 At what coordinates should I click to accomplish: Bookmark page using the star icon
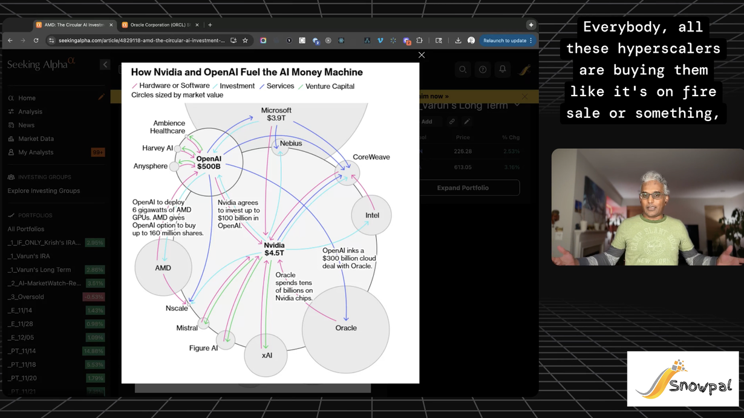[245, 41]
